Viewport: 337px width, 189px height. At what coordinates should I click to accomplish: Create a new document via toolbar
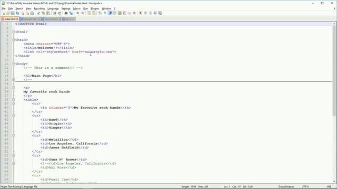3,13
